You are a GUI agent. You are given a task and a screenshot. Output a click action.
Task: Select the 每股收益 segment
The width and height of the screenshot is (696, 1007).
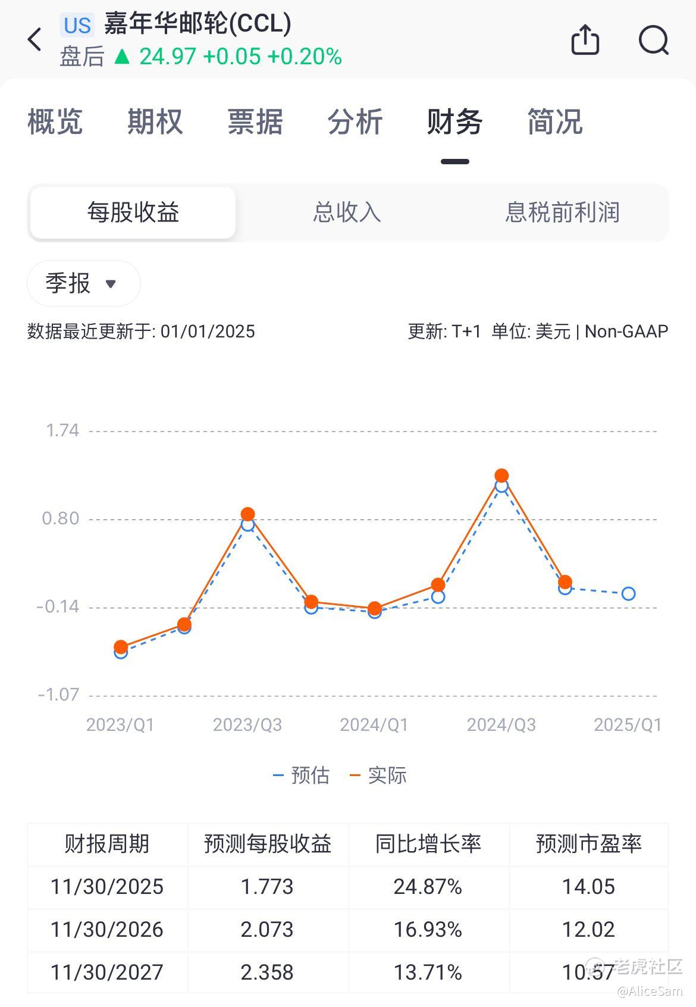click(x=133, y=212)
